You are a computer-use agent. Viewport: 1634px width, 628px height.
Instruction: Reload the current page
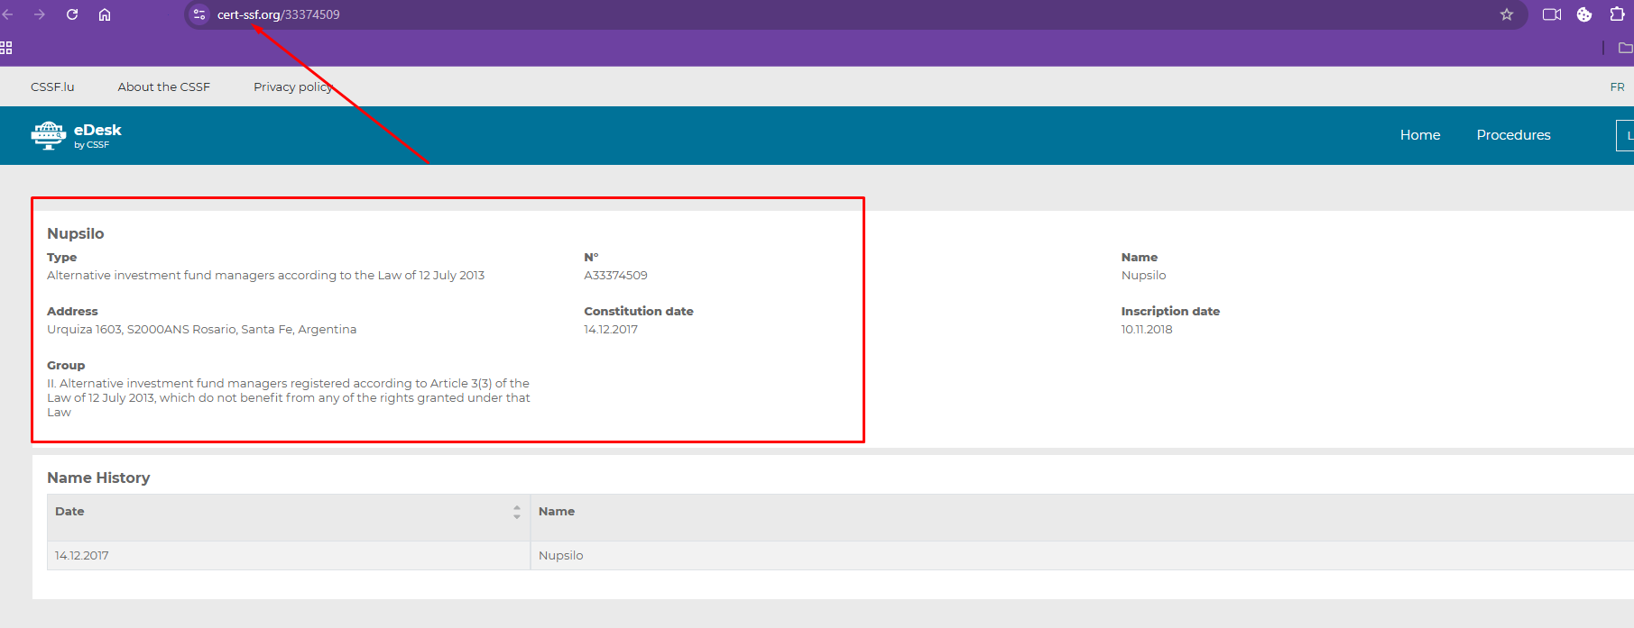[x=72, y=14]
